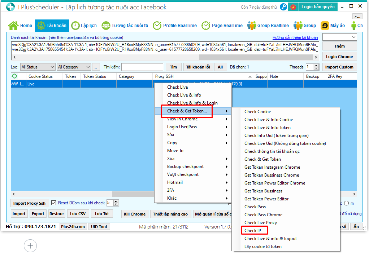Toggle the Reset DCom sau khi check checkbox
The height and width of the screenshot is (253, 369).
[x=54, y=203]
